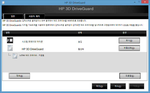150x93 pixels.
Task: Switch to the 일반 tab
Action: (13, 16)
